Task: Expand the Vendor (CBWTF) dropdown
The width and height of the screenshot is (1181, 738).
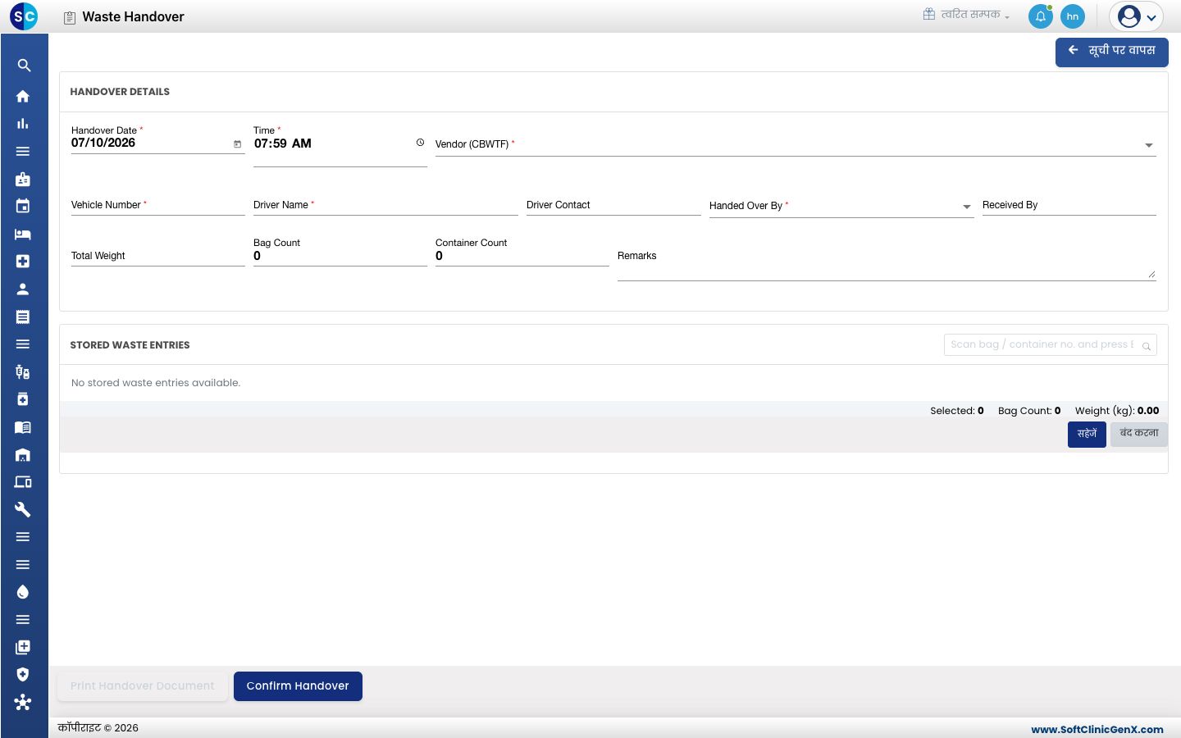Action: click(1148, 145)
